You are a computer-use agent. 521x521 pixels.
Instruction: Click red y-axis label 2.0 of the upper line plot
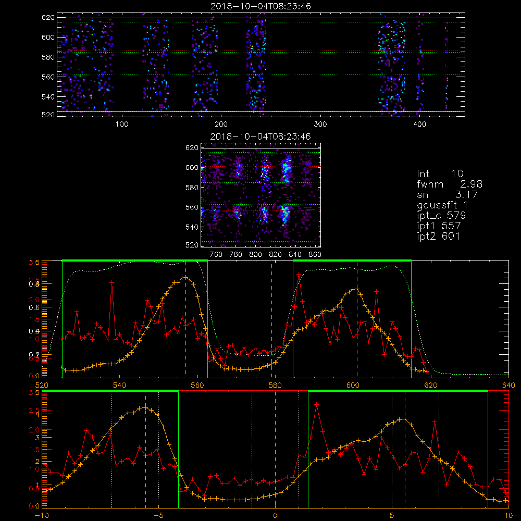tap(34, 300)
